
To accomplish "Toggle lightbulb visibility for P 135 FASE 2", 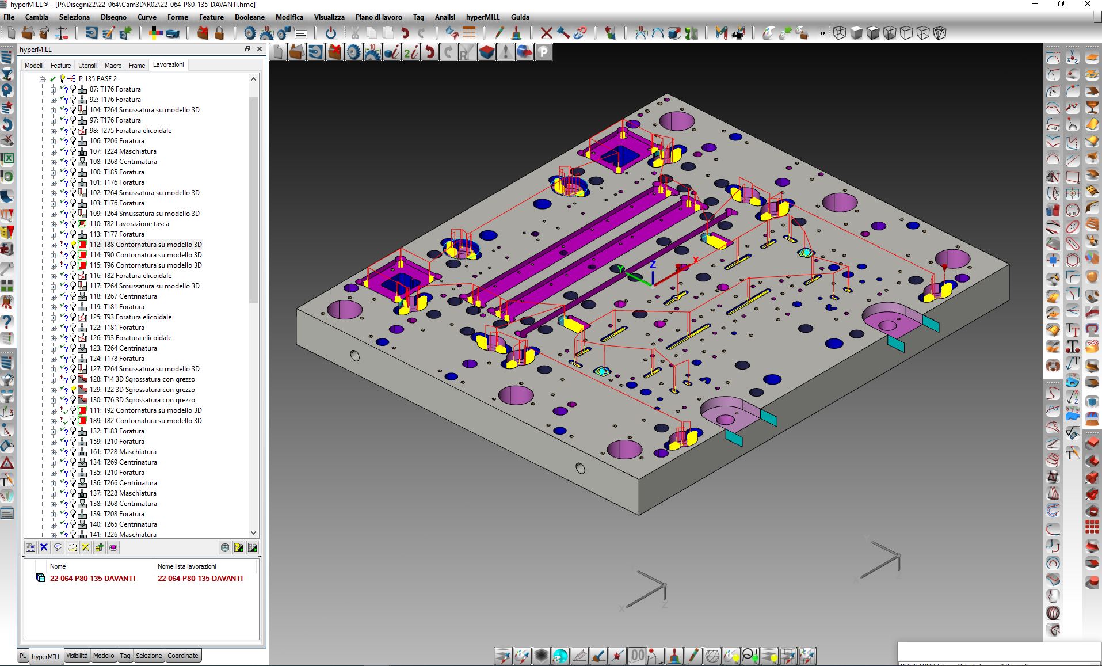I will coord(62,78).
